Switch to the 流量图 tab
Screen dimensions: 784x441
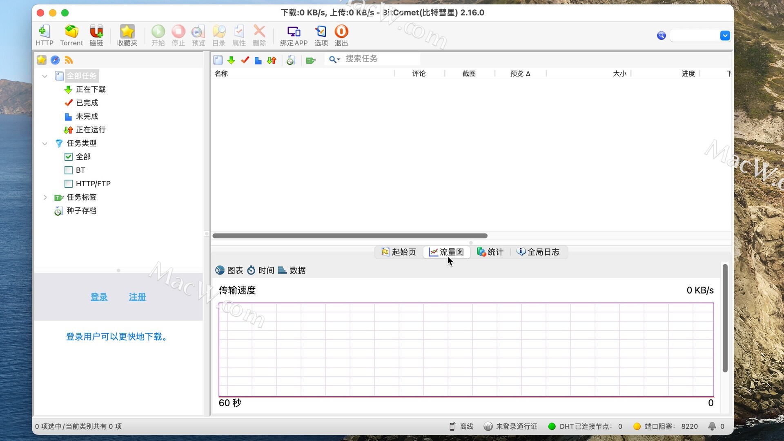(x=446, y=252)
